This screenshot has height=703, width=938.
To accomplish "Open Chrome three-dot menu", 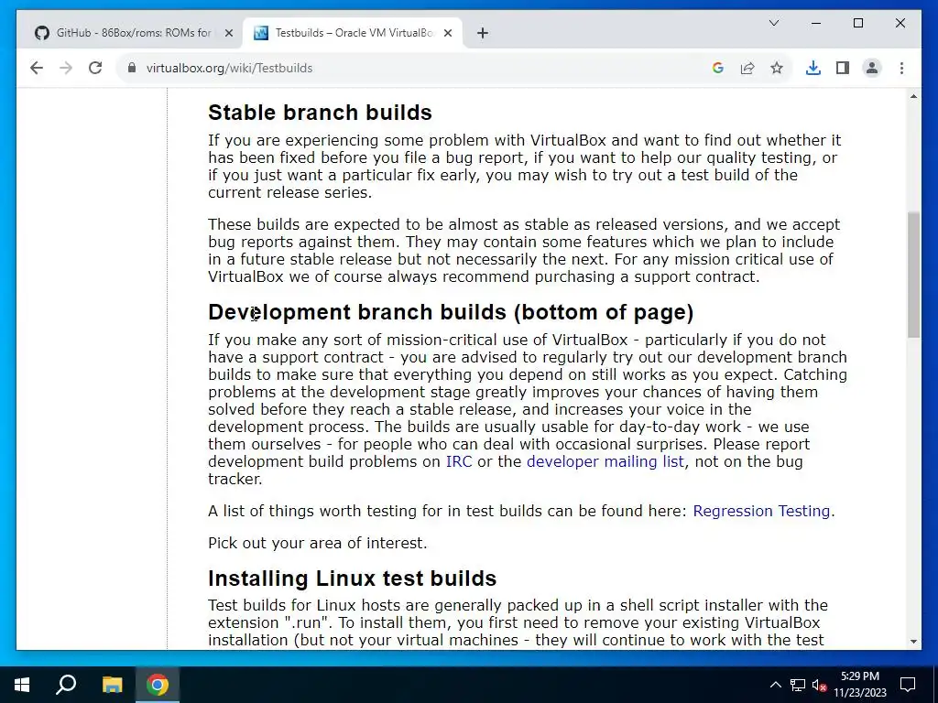I will [901, 68].
